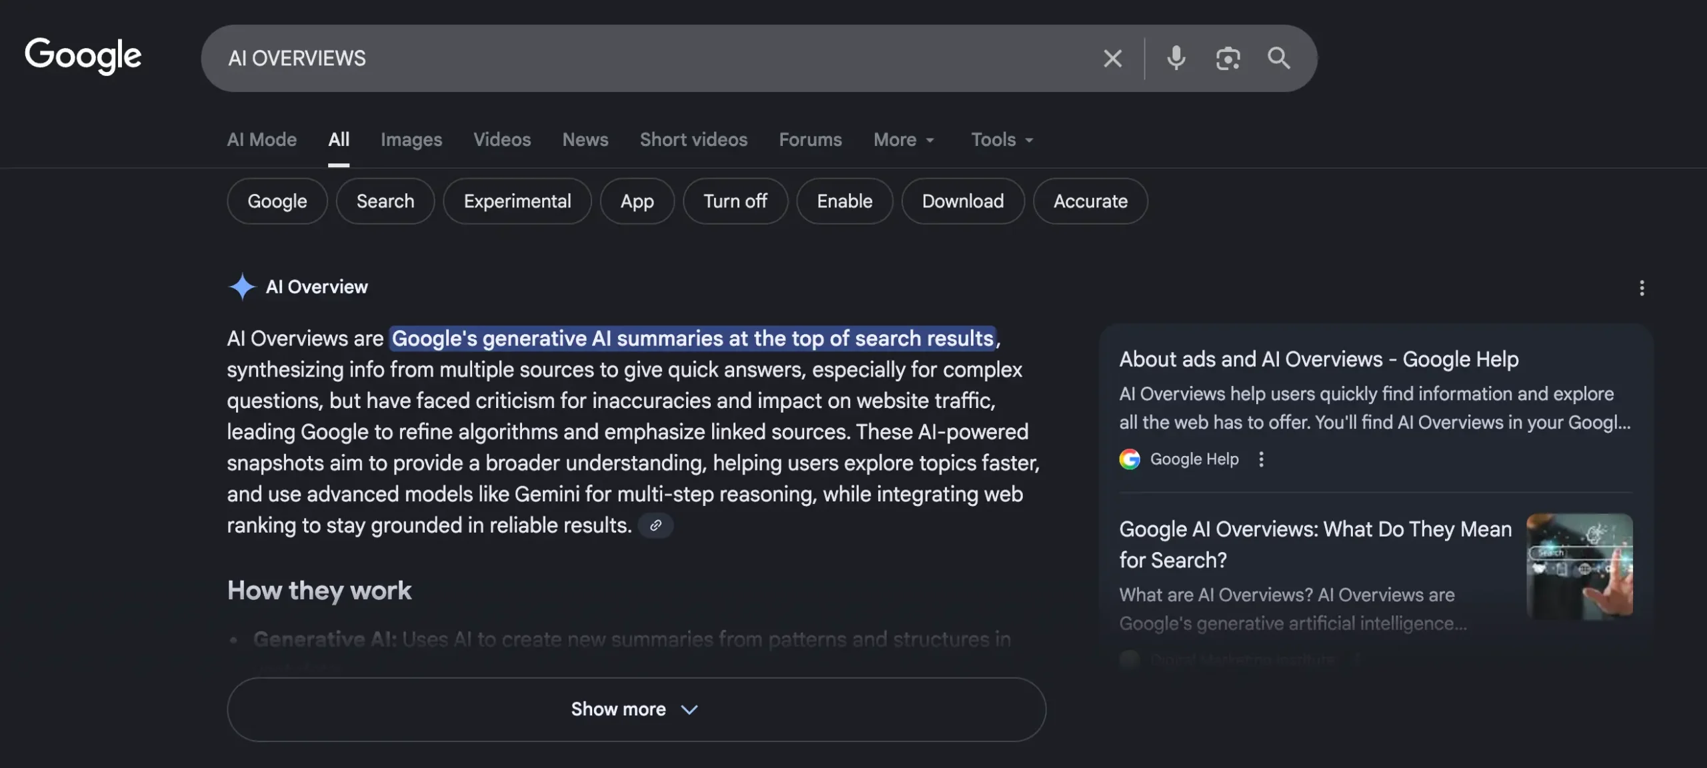Click the highlighted generative AI summaries text

pos(692,338)
